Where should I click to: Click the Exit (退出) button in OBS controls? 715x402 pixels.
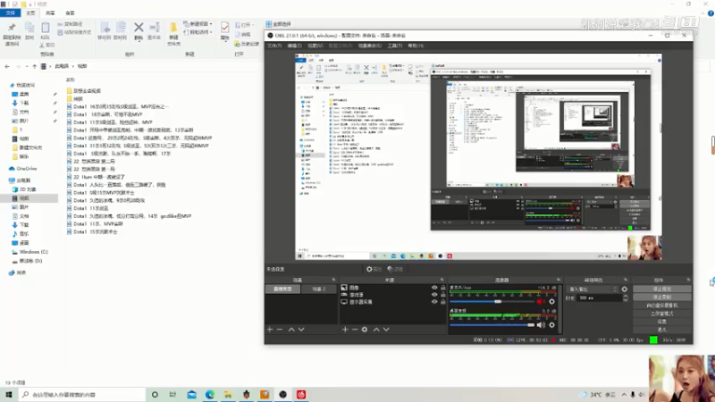pyautogui.click(x=662, y=330)
